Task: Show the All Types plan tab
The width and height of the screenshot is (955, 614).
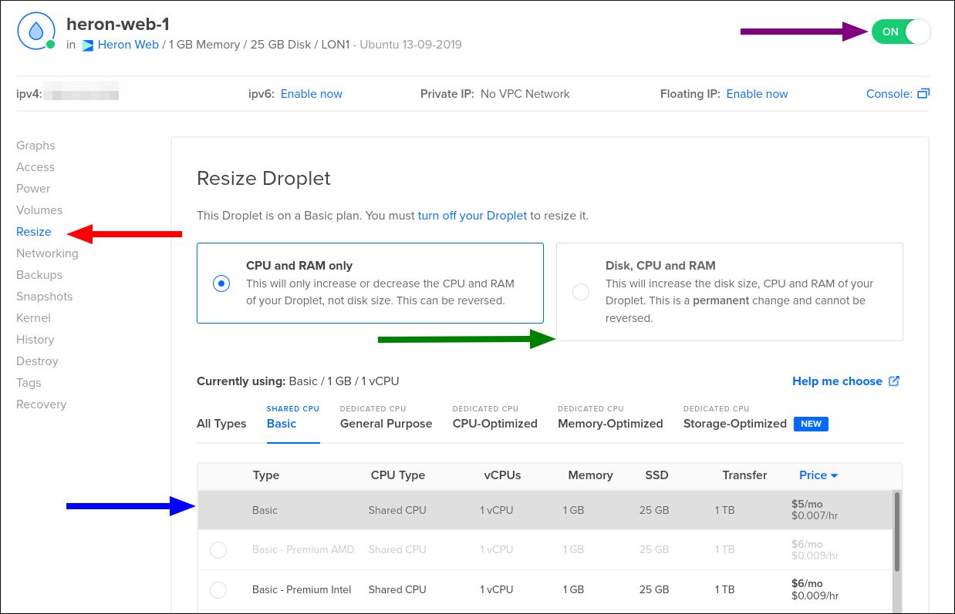Action: coord(221,424)
